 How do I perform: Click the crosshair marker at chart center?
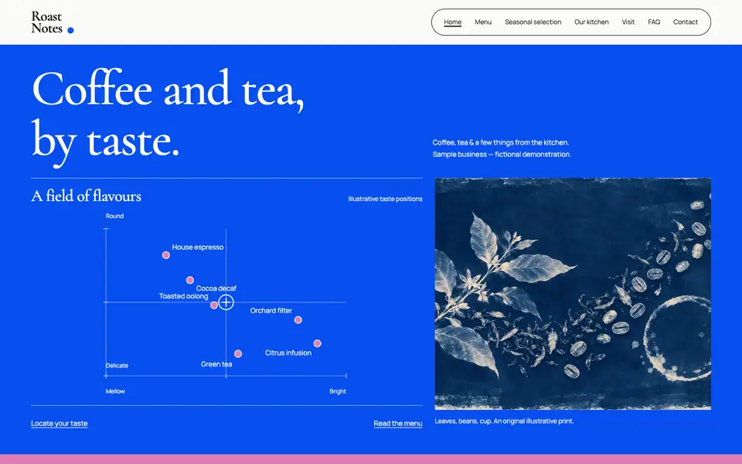coord(226,302)
